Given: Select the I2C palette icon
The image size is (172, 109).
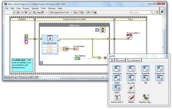Looking at the screenshot, I should pos(160,78).
